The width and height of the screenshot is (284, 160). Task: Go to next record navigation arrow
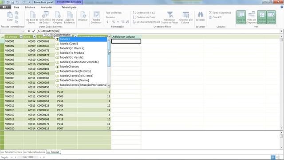pyautogui.click(x=40, y=157)
